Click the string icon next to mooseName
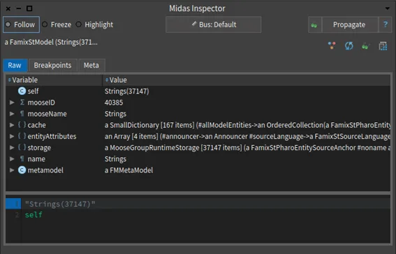The width and height of the screenshot is (396, 254). click(22, 114)
